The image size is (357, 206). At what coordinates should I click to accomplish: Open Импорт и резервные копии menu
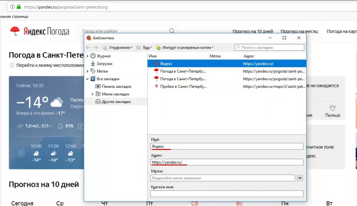pos(185,48)
